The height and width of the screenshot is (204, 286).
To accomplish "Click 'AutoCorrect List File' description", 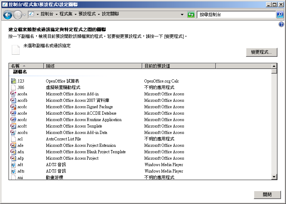I will [x=64, y=139].
